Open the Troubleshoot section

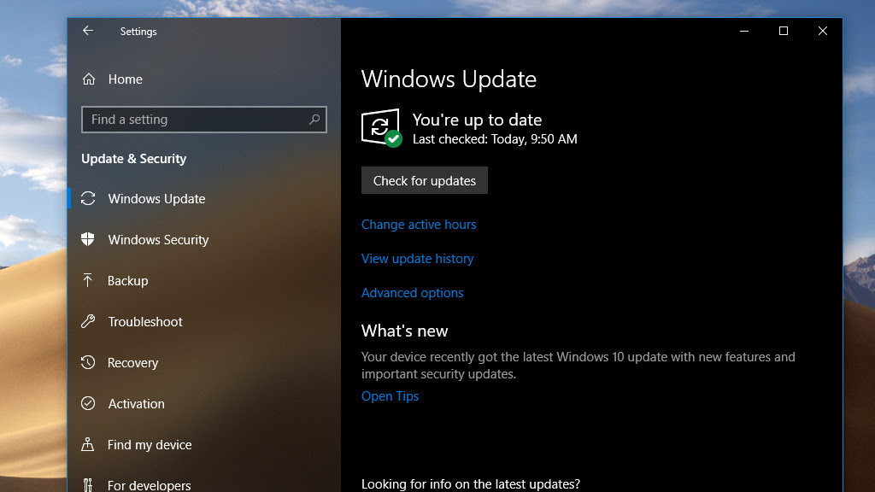pyautogui.click(x=145, y=321)
